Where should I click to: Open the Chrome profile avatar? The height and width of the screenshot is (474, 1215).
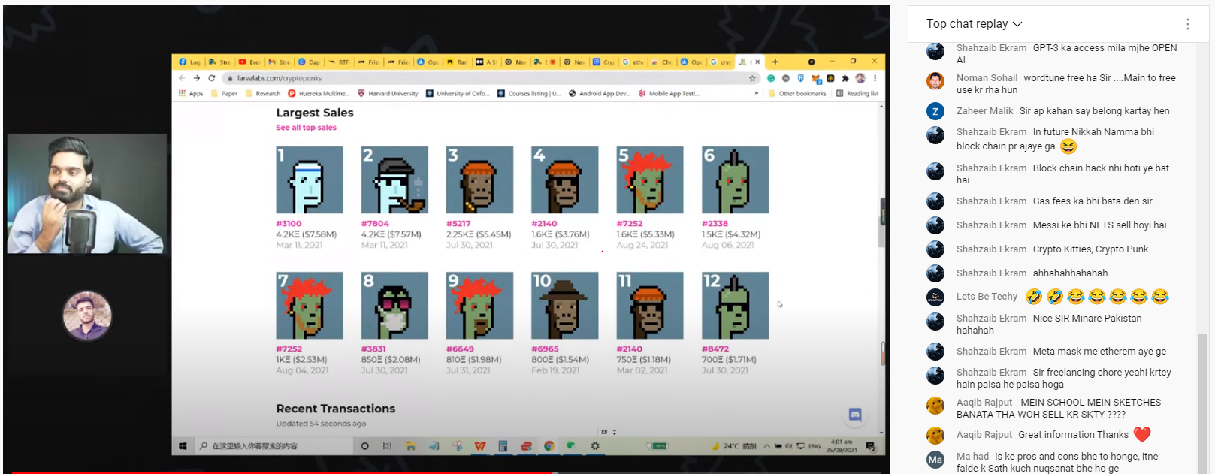click(860, 78)
